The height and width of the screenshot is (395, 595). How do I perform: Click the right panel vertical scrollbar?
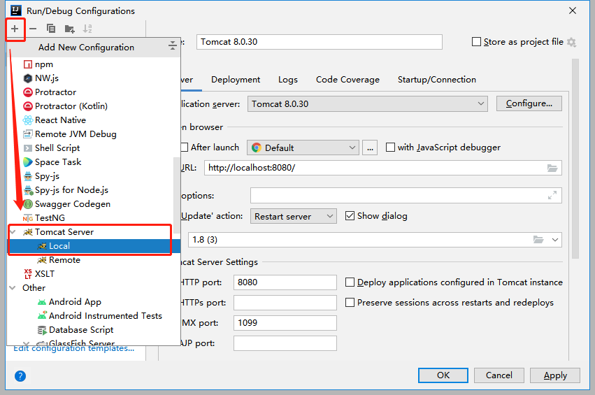point(575,158)
